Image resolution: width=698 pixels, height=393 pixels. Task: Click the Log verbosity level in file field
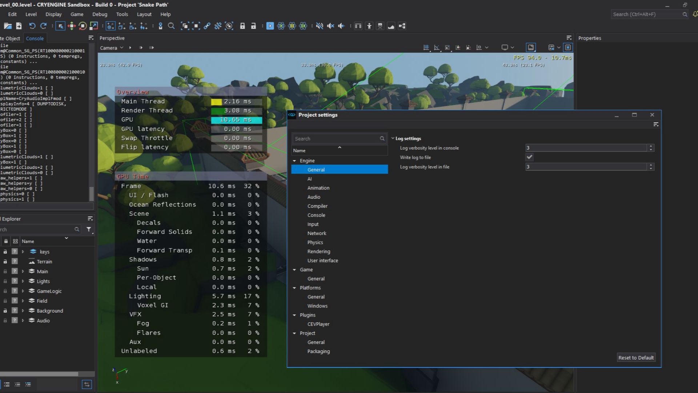pyautogui.click(x=586, y=167)
